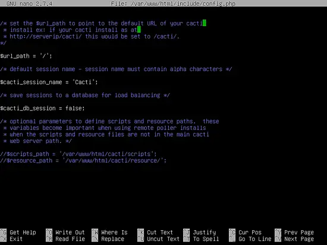Click the http://serverip/cacti/ comment line
This screenshot has height=245, width=327.
(92, 36)
